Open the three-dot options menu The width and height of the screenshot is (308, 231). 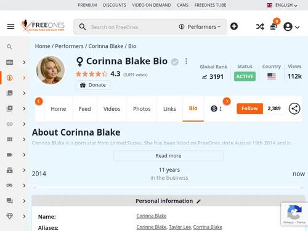[x=186, y=61]
